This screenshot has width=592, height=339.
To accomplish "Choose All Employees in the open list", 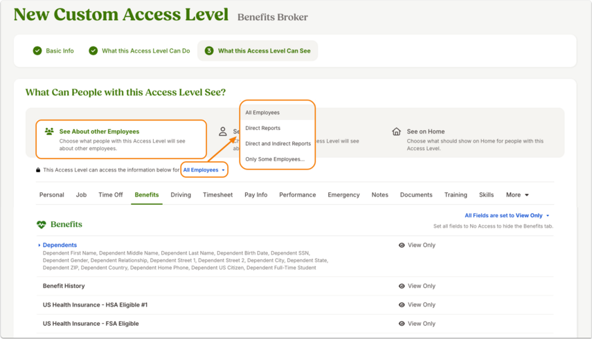I will pos(277,112).
